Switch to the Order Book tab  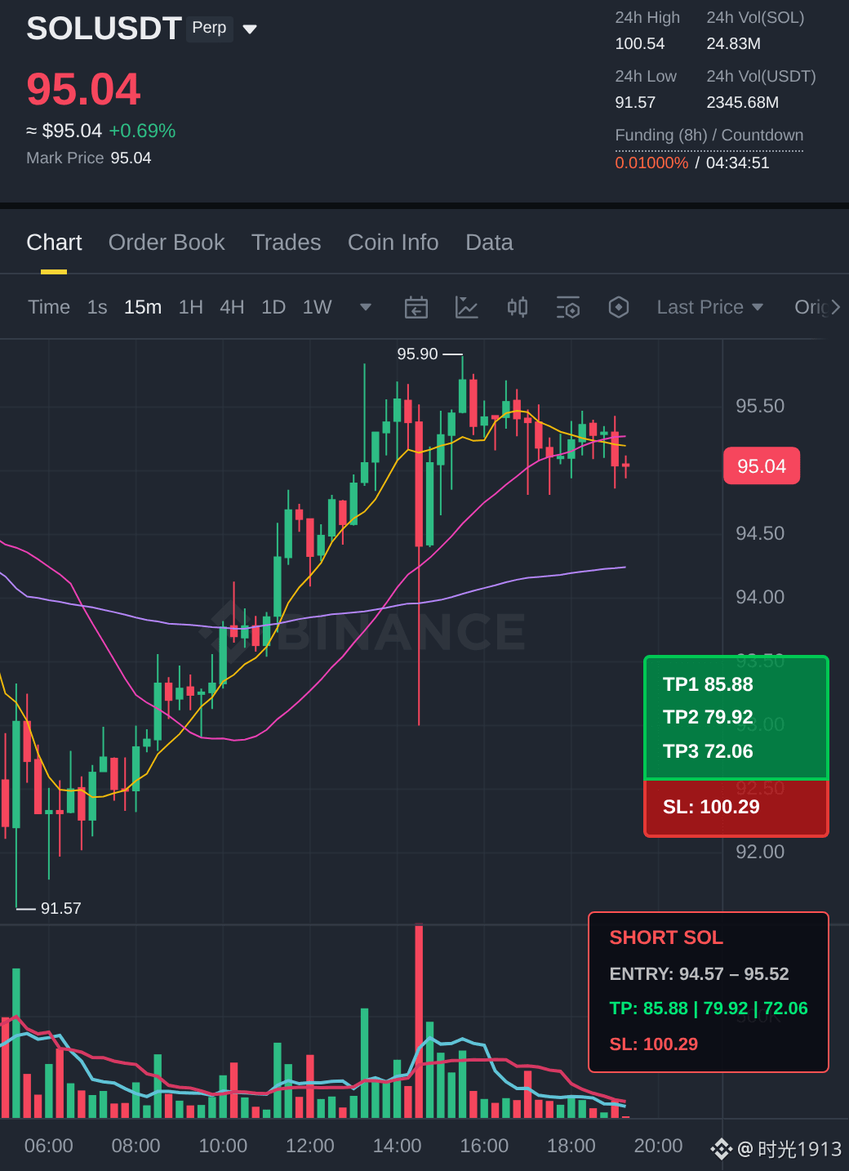[x=167, y=243]
